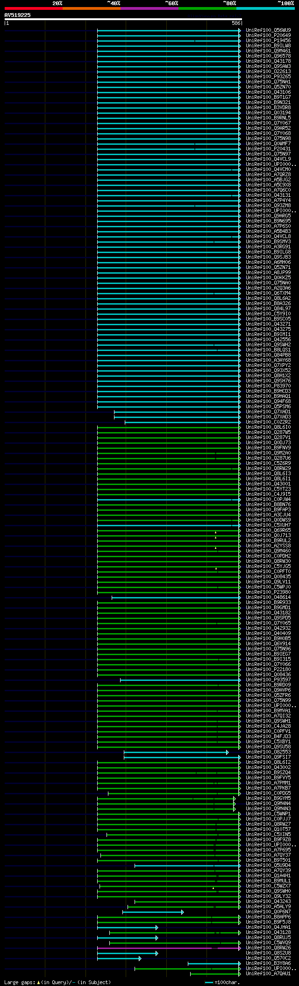
Task: Click the UniRef100_C0Z2R2 label
Action: [x=268, y=422]
